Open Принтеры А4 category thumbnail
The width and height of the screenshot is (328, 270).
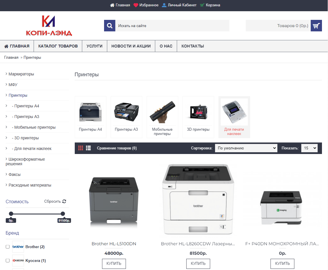[x=90, y=112]
